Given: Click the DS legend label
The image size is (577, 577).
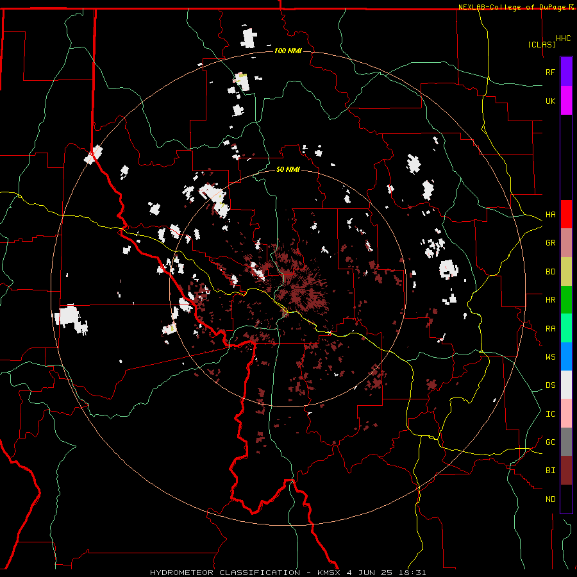Looking at the screenshot, I should coord(550,385).
